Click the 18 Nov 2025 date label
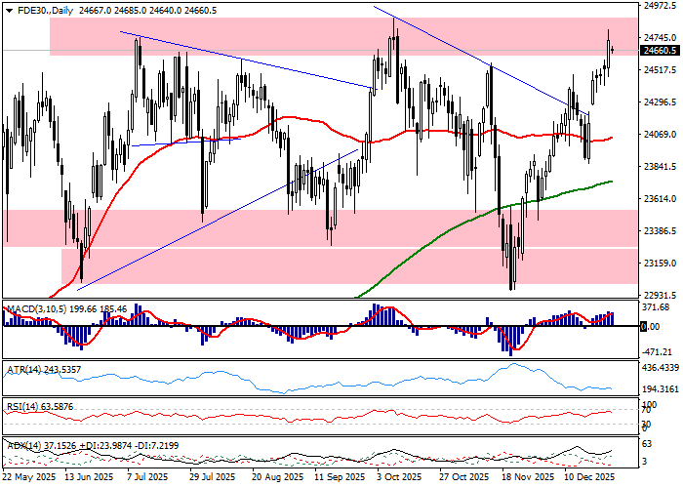The height and width of the screenshot is (488, 683). (528, 478)
